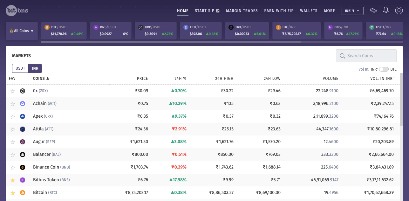This screenshot has width=409, height=201.
Task: Unfavorite Bitcoin using its gold star
Action: point(13,193)
